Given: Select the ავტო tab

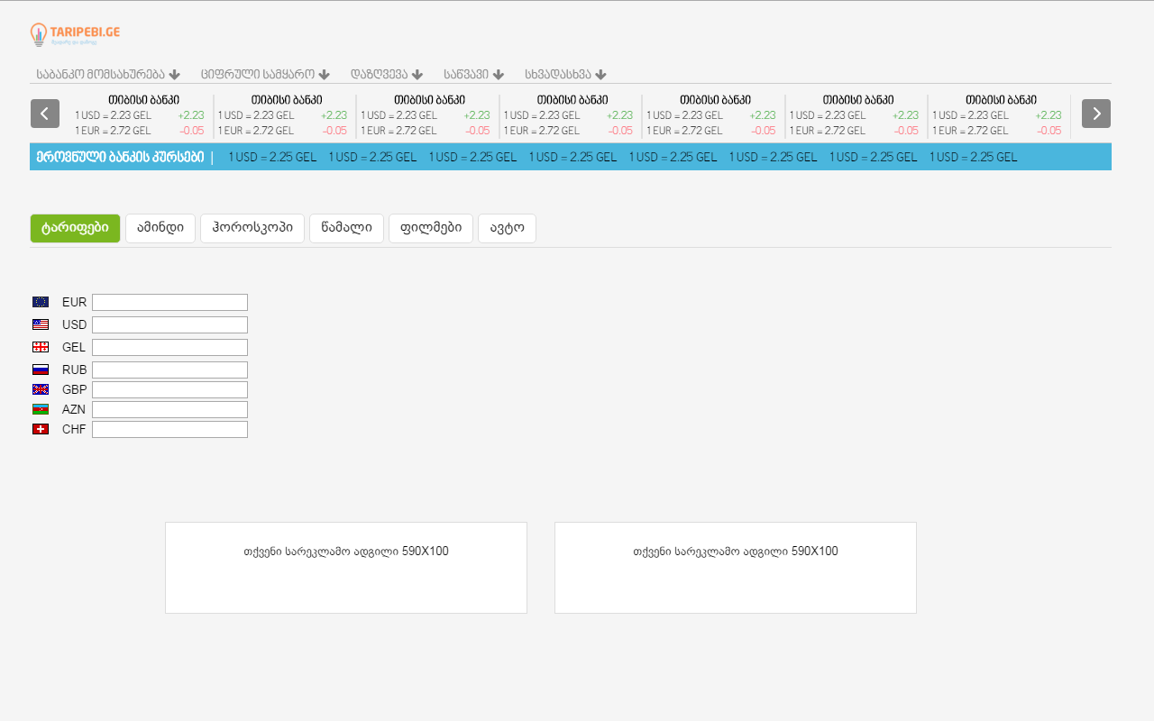Looking at the screenshot, I should 507,228.
